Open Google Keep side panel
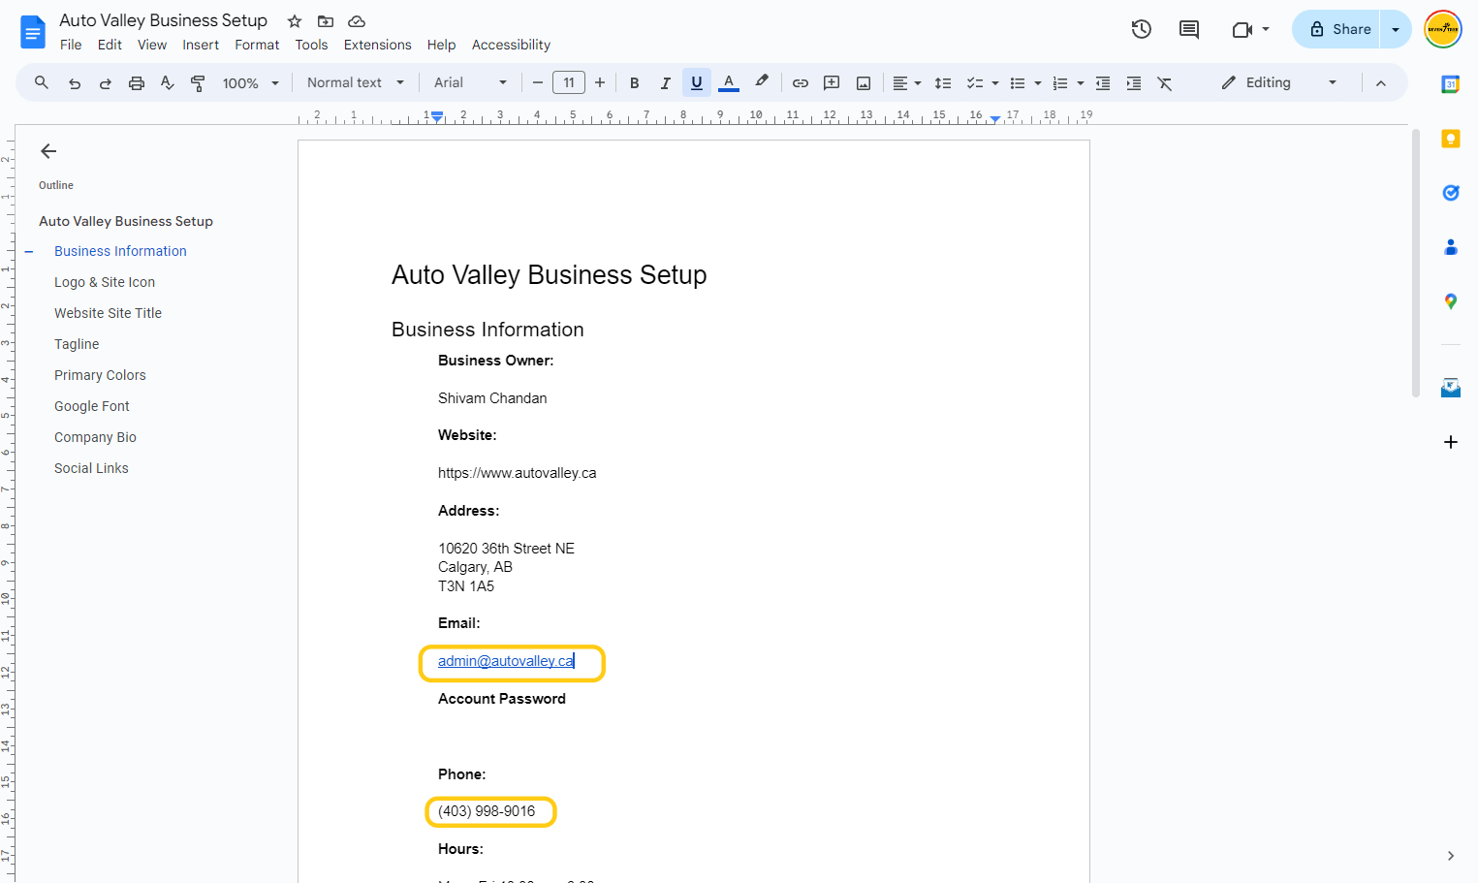1478x883 pixels. click(1451, 139)
